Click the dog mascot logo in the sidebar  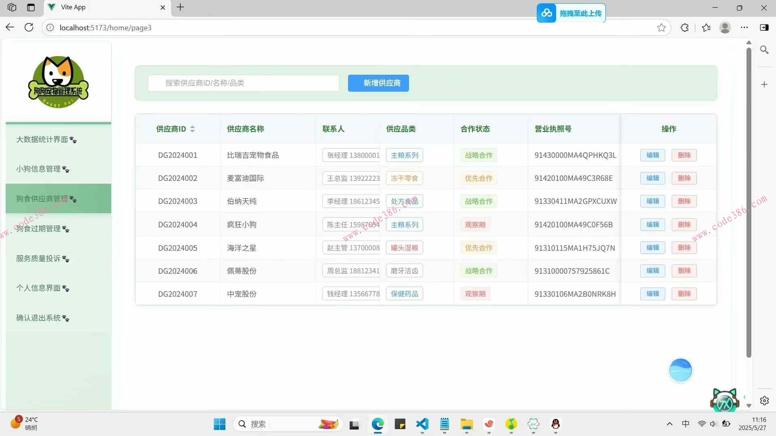(58, 81)
